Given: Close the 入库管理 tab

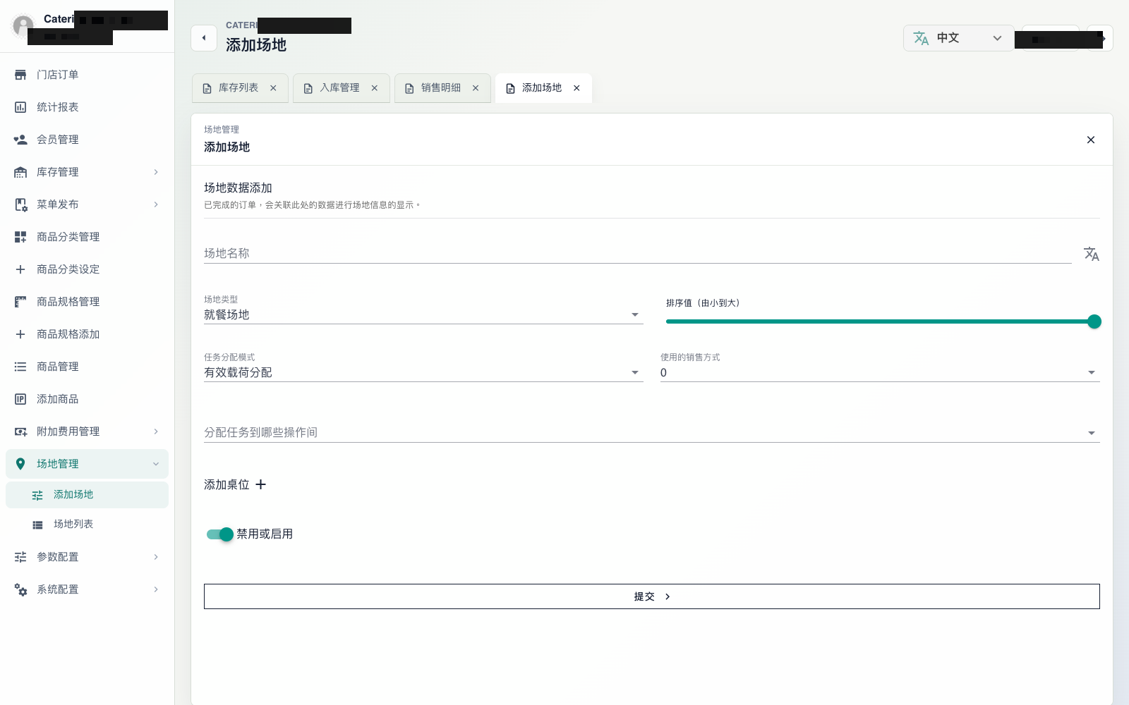Looking at the screenshot, I should pos(375,88).
